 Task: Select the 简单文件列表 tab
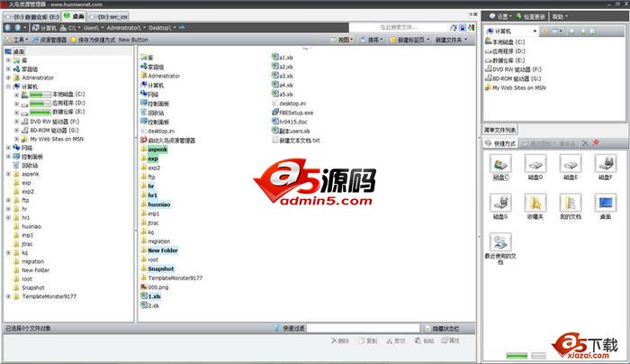pos(499,130)
